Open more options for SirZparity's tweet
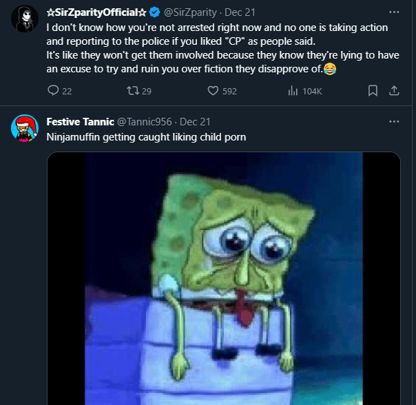The image size is (416, 405). click(x=394, y=12)
